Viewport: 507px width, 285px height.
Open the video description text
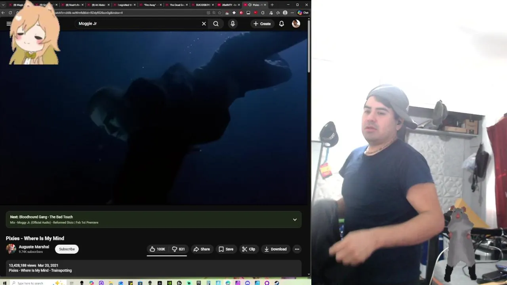(40, 270)
